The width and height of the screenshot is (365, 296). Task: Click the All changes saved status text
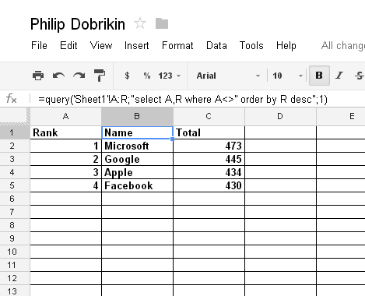(343, 46)
